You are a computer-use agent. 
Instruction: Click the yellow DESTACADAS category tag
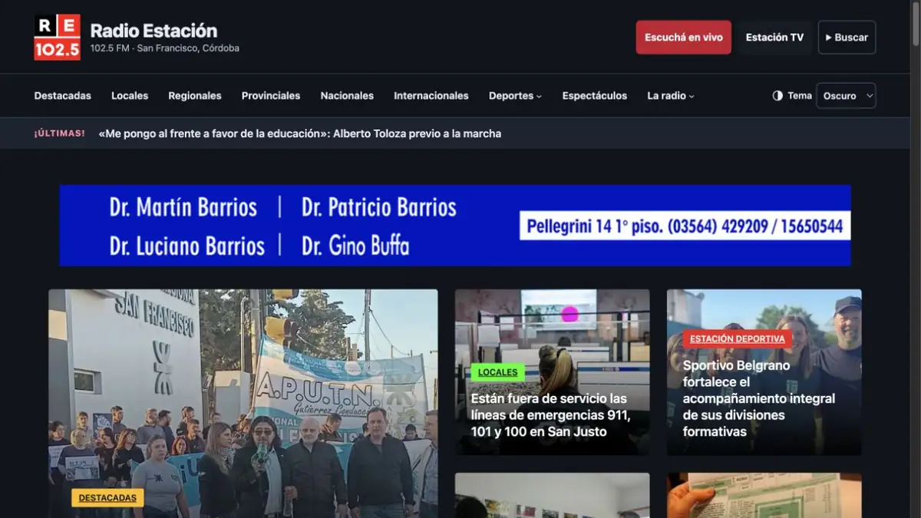107,498
